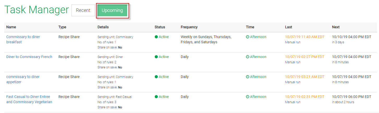Click last run 10/07/19 03:21 AM EDT
Screen dimensions: 379x113
[x=305, y=77]
